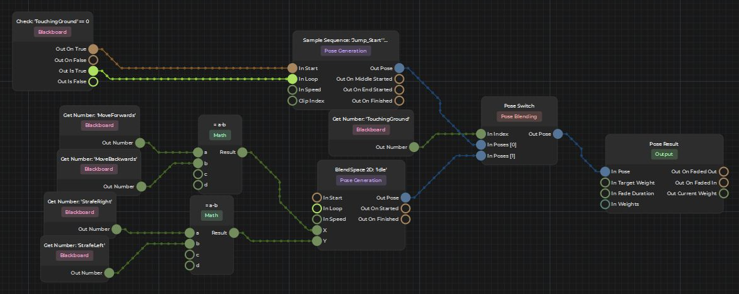This screenshot has width=739, height=294.
Task: Click the In Fade Duration pin
Action: tap(605, 193)
